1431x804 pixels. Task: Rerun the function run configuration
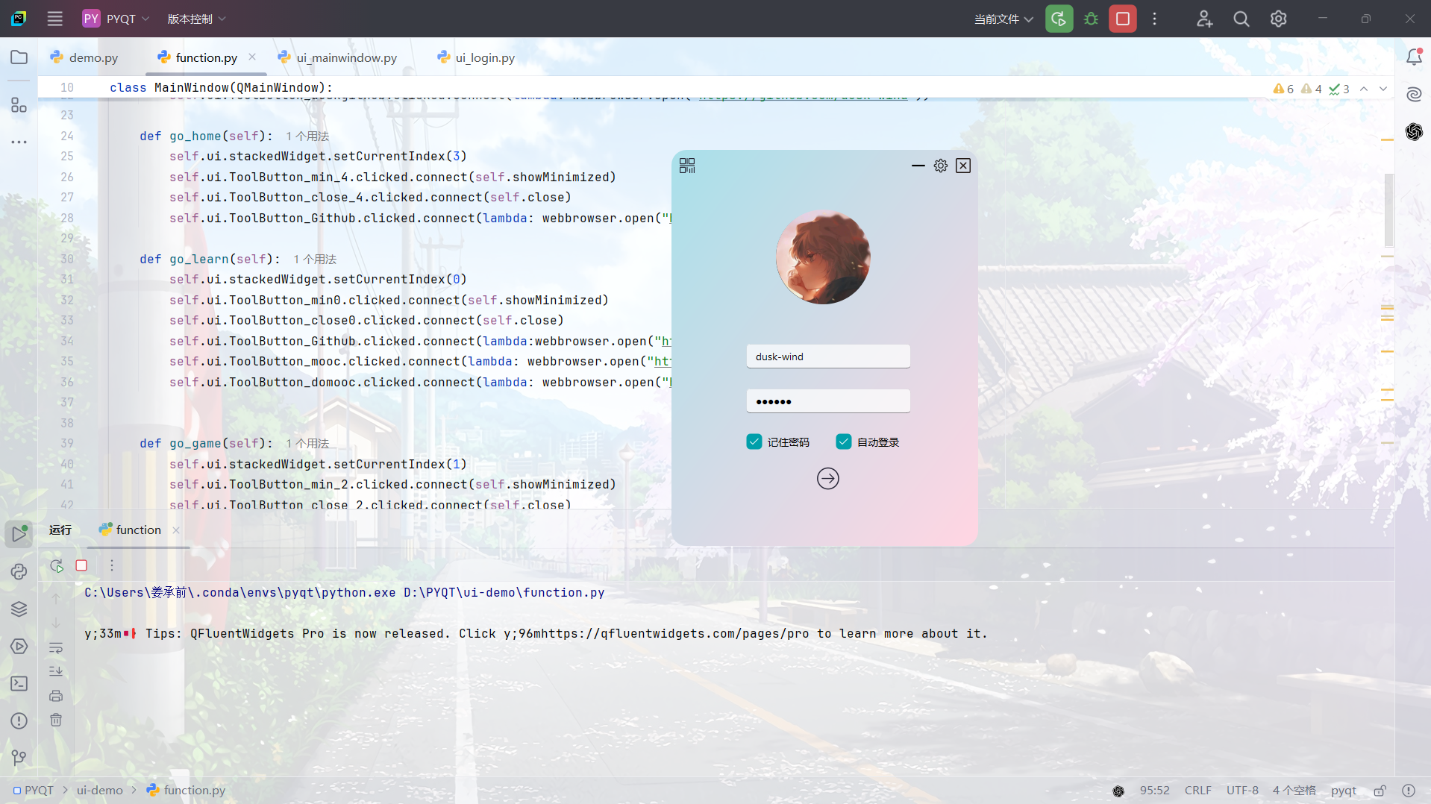(x=57, y=565)
